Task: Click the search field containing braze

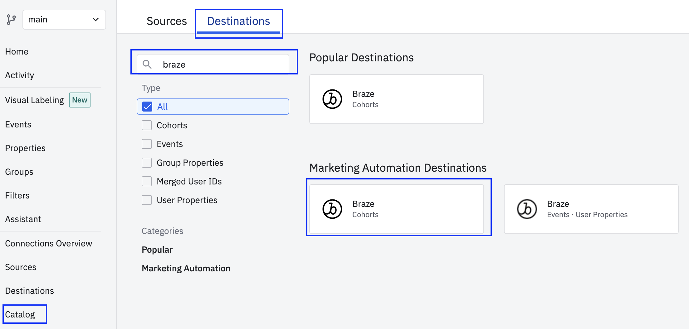Action: click(213, 64)
